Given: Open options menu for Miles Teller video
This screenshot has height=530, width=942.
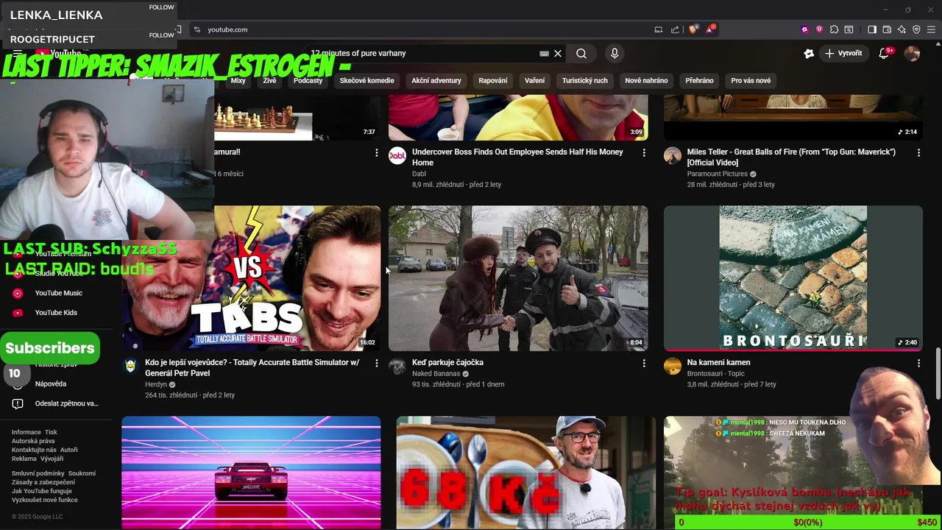Looking at the screenshot, I should [x=918, y=152].
